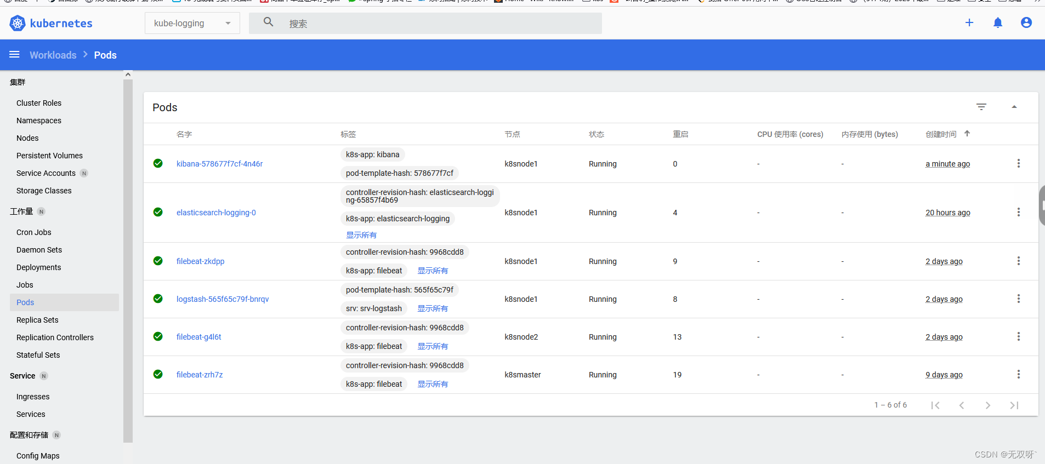Go to previous page of pods

click(x=962, y=405)
